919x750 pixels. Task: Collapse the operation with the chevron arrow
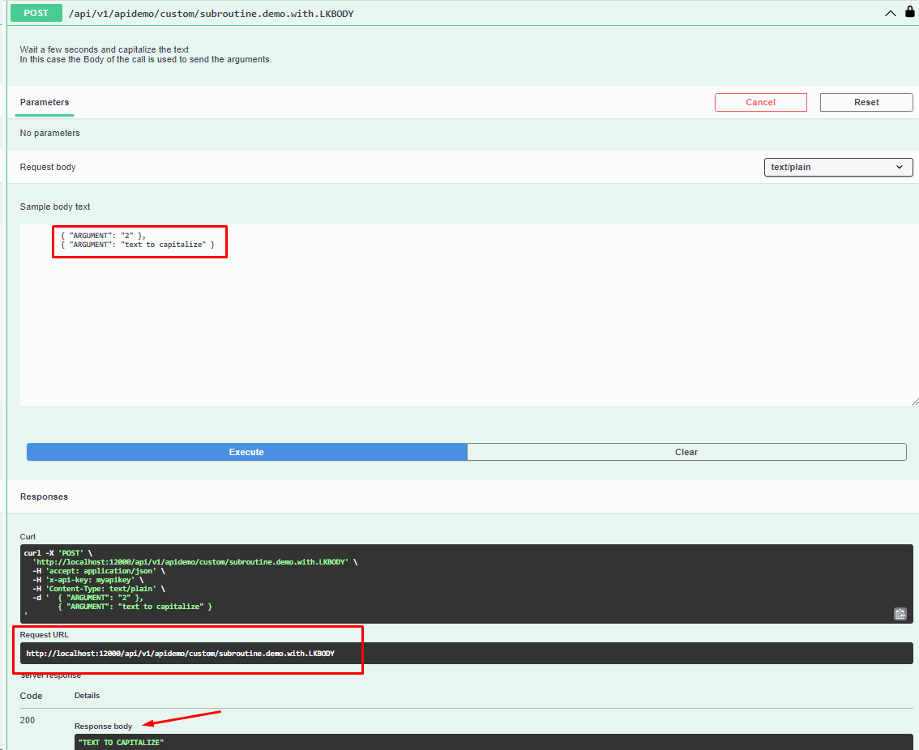[x=891, y=13]
